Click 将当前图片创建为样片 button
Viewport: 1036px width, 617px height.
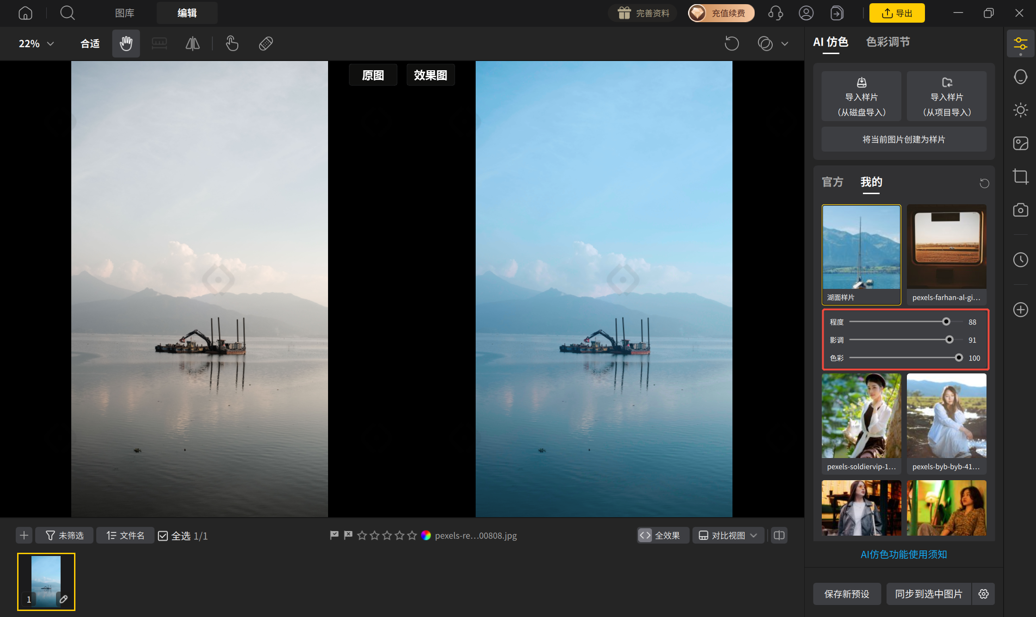pos(904,139)
